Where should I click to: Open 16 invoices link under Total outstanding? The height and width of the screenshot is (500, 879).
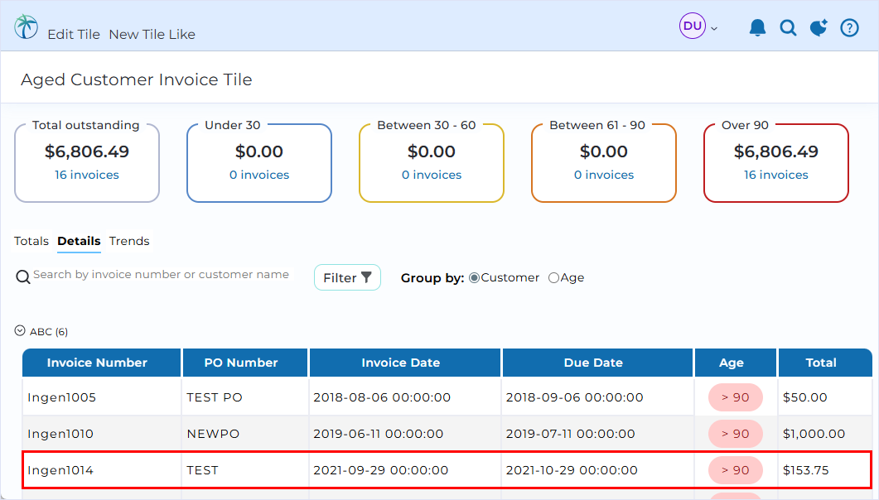87,175
